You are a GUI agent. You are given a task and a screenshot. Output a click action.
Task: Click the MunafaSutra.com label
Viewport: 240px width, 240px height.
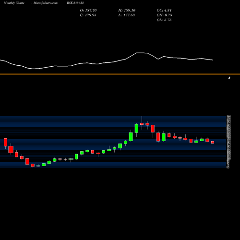pyautogui.click(x=46, y=3)
